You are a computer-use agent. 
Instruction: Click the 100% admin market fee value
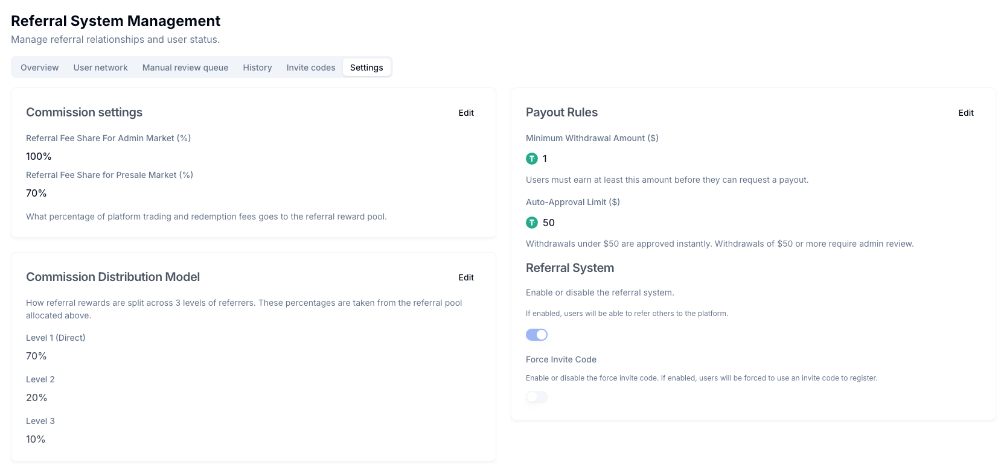point(39,156)
